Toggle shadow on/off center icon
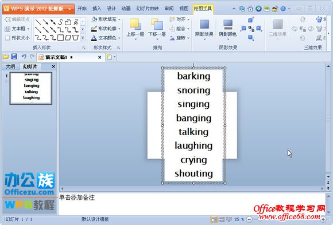This screenshot has height=225, width=333. pyautogui.click(x=251, y=29)
